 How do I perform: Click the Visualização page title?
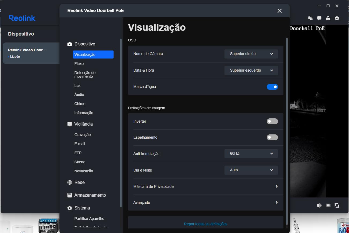pos(157,28)
